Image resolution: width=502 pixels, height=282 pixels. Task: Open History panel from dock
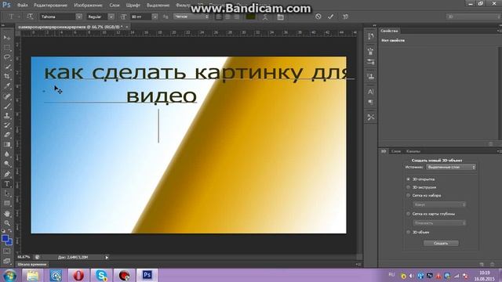[x=371, y=37]
